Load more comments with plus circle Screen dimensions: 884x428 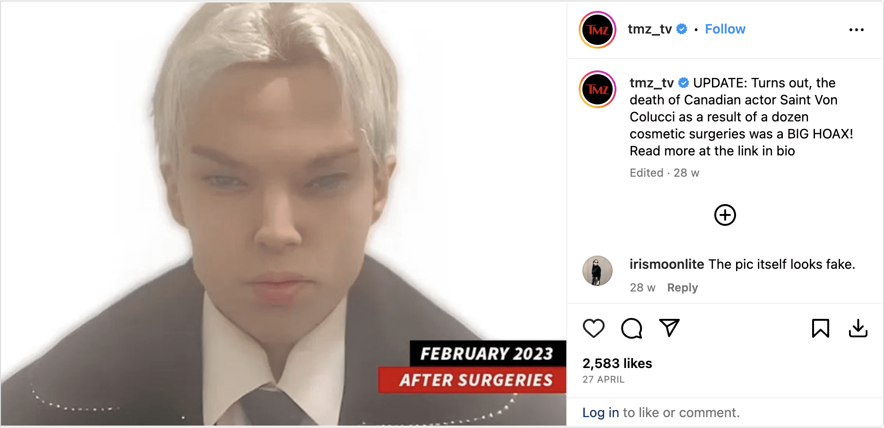(725, 215)
